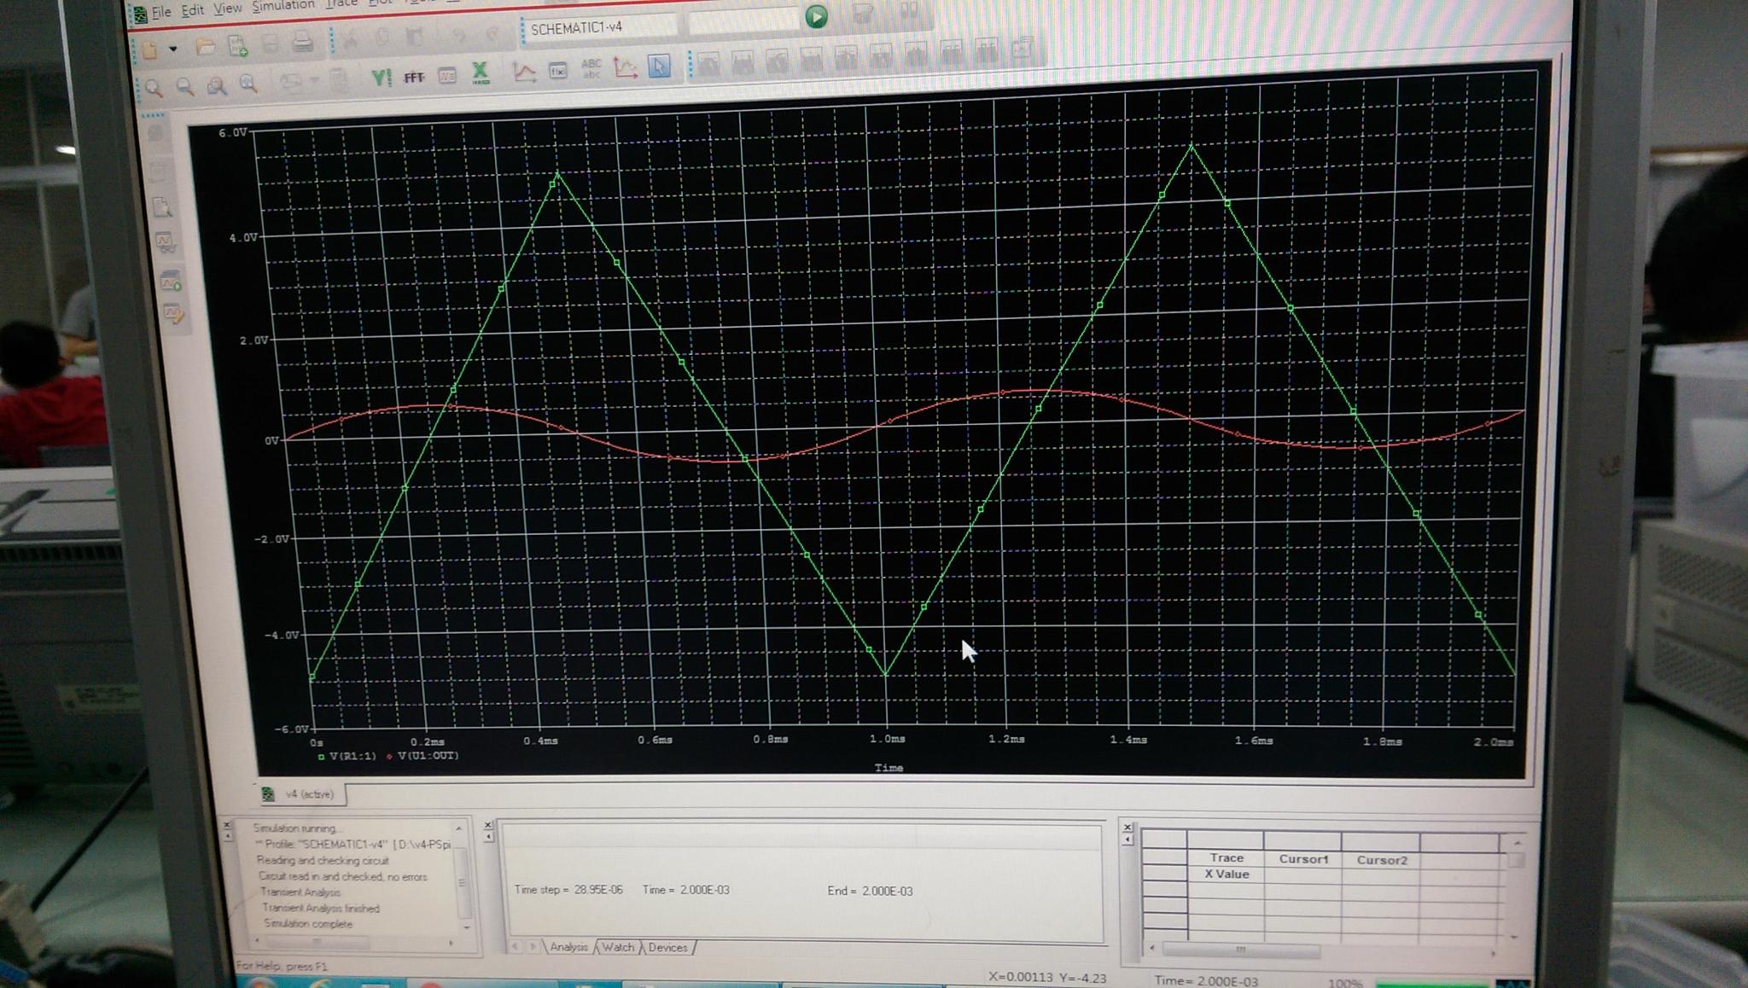Click the Zoom Fit icon
The height and width of the screenshot is (988, 1748).
coord(248,84)
